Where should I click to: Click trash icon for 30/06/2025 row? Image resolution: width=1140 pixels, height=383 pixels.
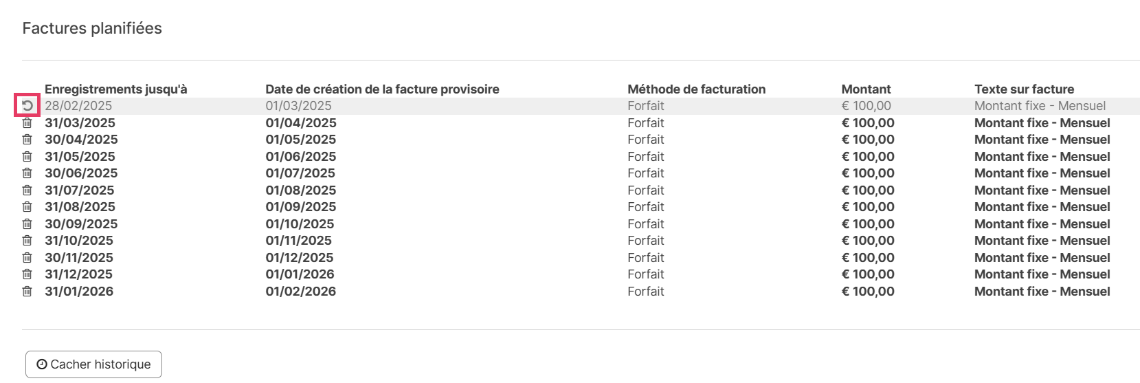click(x=27, y=173)
